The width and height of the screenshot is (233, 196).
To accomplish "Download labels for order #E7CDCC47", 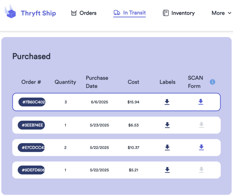I will pos(167,147).
